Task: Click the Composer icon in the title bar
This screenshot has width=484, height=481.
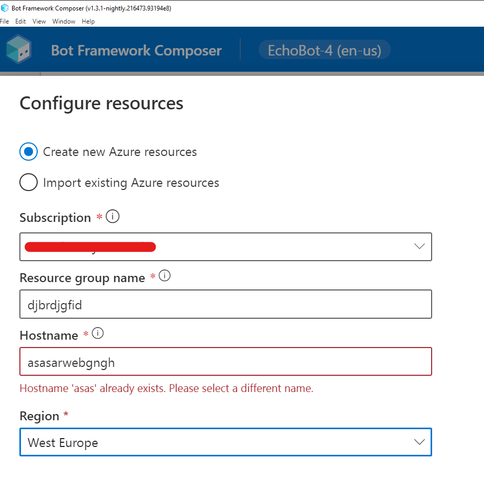Action: click(5, 8)
